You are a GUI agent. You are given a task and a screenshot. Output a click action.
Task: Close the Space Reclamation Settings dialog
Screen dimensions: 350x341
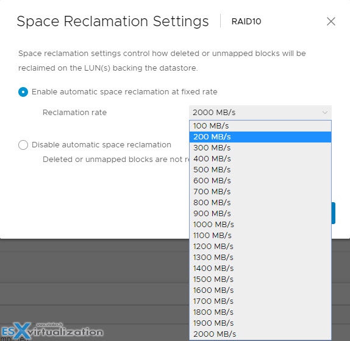331,22
